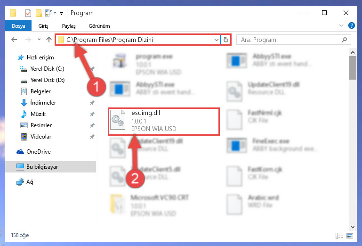This screenshot has height=246, width=362.
Task: Switch to the Görünüm tab
Action: 99,26
